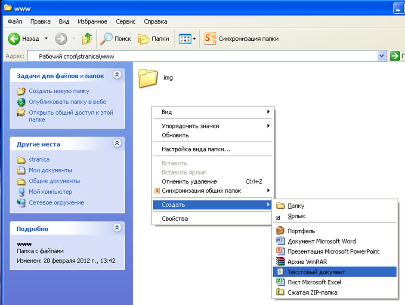The height and width of the screenshot is (305, 405).
Task: Click the shortcut (Ярлык) icon in submenu
Action: (278, 218)
